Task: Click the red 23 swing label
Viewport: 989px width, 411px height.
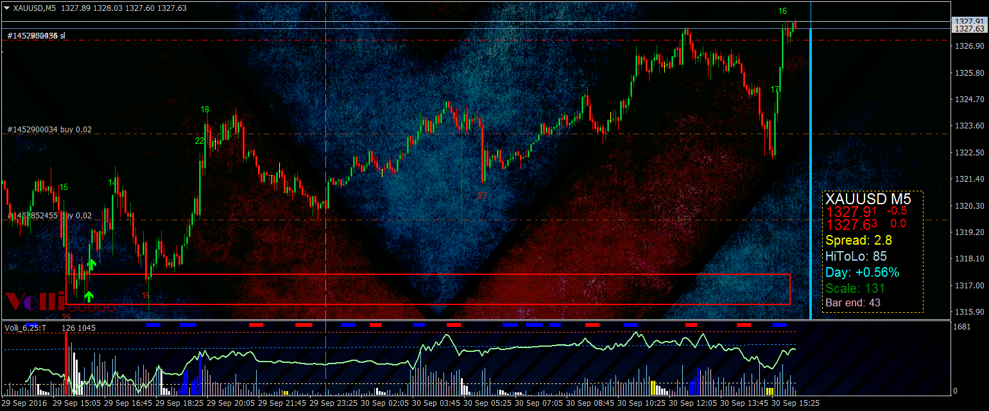Action: coord(482,195)
